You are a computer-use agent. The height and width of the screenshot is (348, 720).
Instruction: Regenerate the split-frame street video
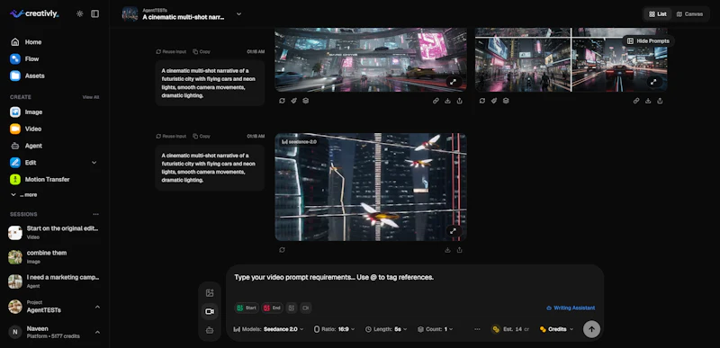coord(482,101)
